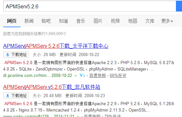Click the red APMServ 5.2.0 snippet text
Viewport: 182px width, 117px height.
pos(18,63)
